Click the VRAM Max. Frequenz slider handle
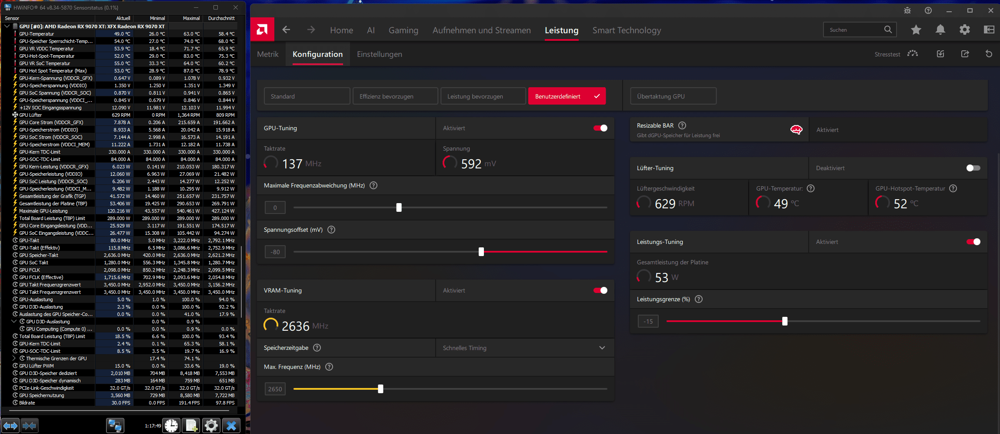The height and width of the screenshot is (434, 1000). tap(380, 389)
